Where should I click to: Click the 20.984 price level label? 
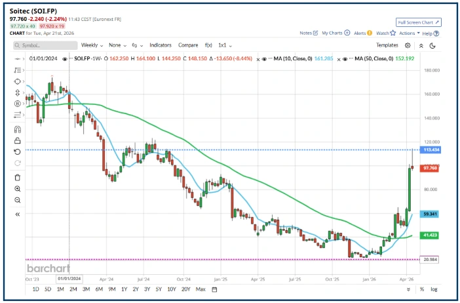click(429, 260)
